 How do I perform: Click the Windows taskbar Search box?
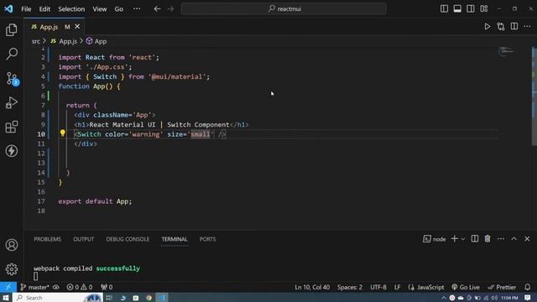[x=58, y=298]
